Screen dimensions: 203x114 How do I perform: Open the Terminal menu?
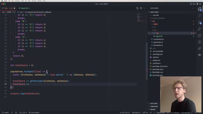[x=34, y=1]
